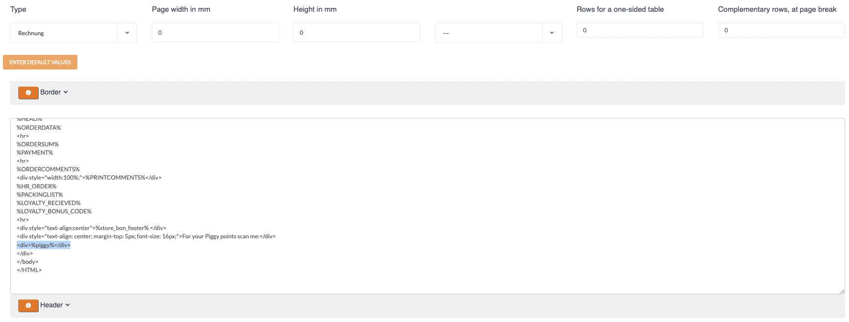Click the closing </HTML> tag line
Viewport: 849px width, 322px height.
click(29, 270)
